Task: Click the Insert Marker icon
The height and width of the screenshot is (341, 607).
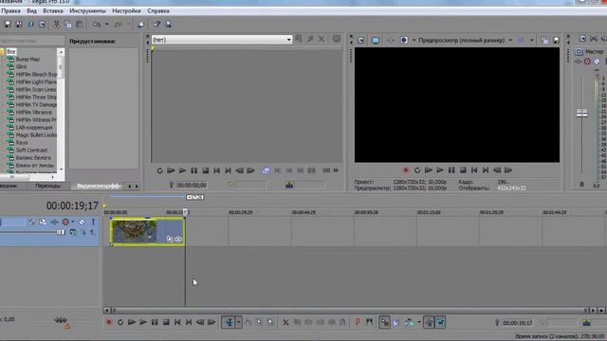Action: (x=358, y=322)
